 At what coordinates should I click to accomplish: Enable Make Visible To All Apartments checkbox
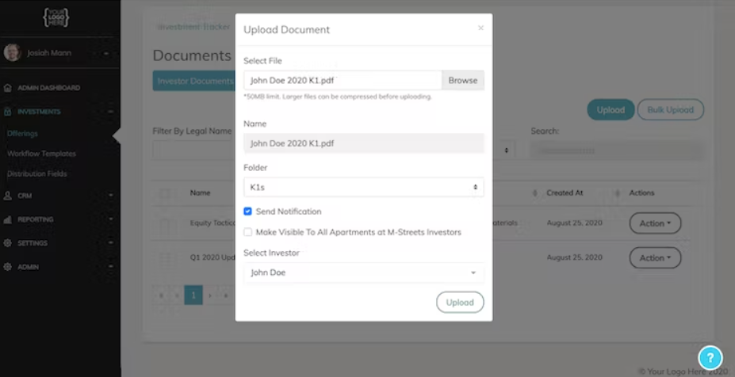point(248,232)
